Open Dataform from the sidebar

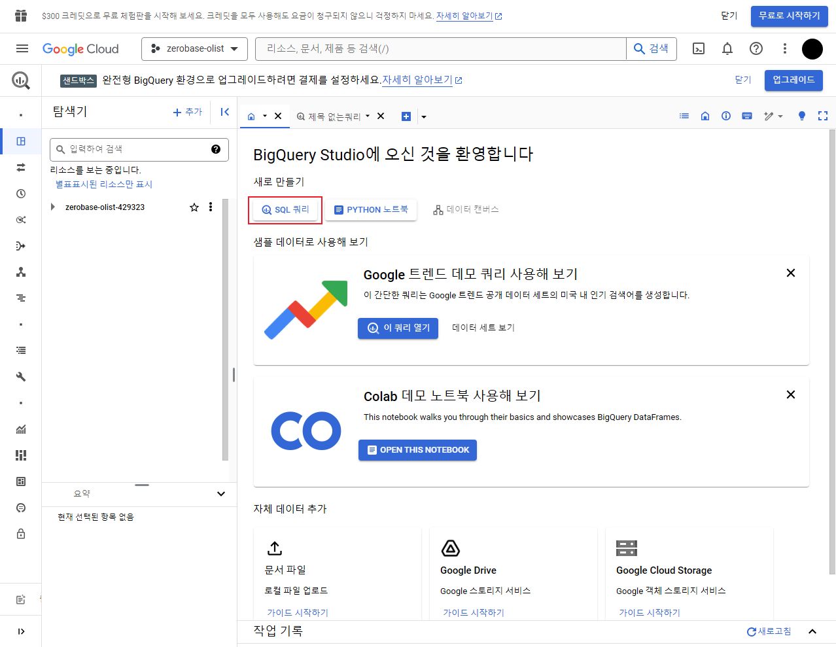(21, 246)
